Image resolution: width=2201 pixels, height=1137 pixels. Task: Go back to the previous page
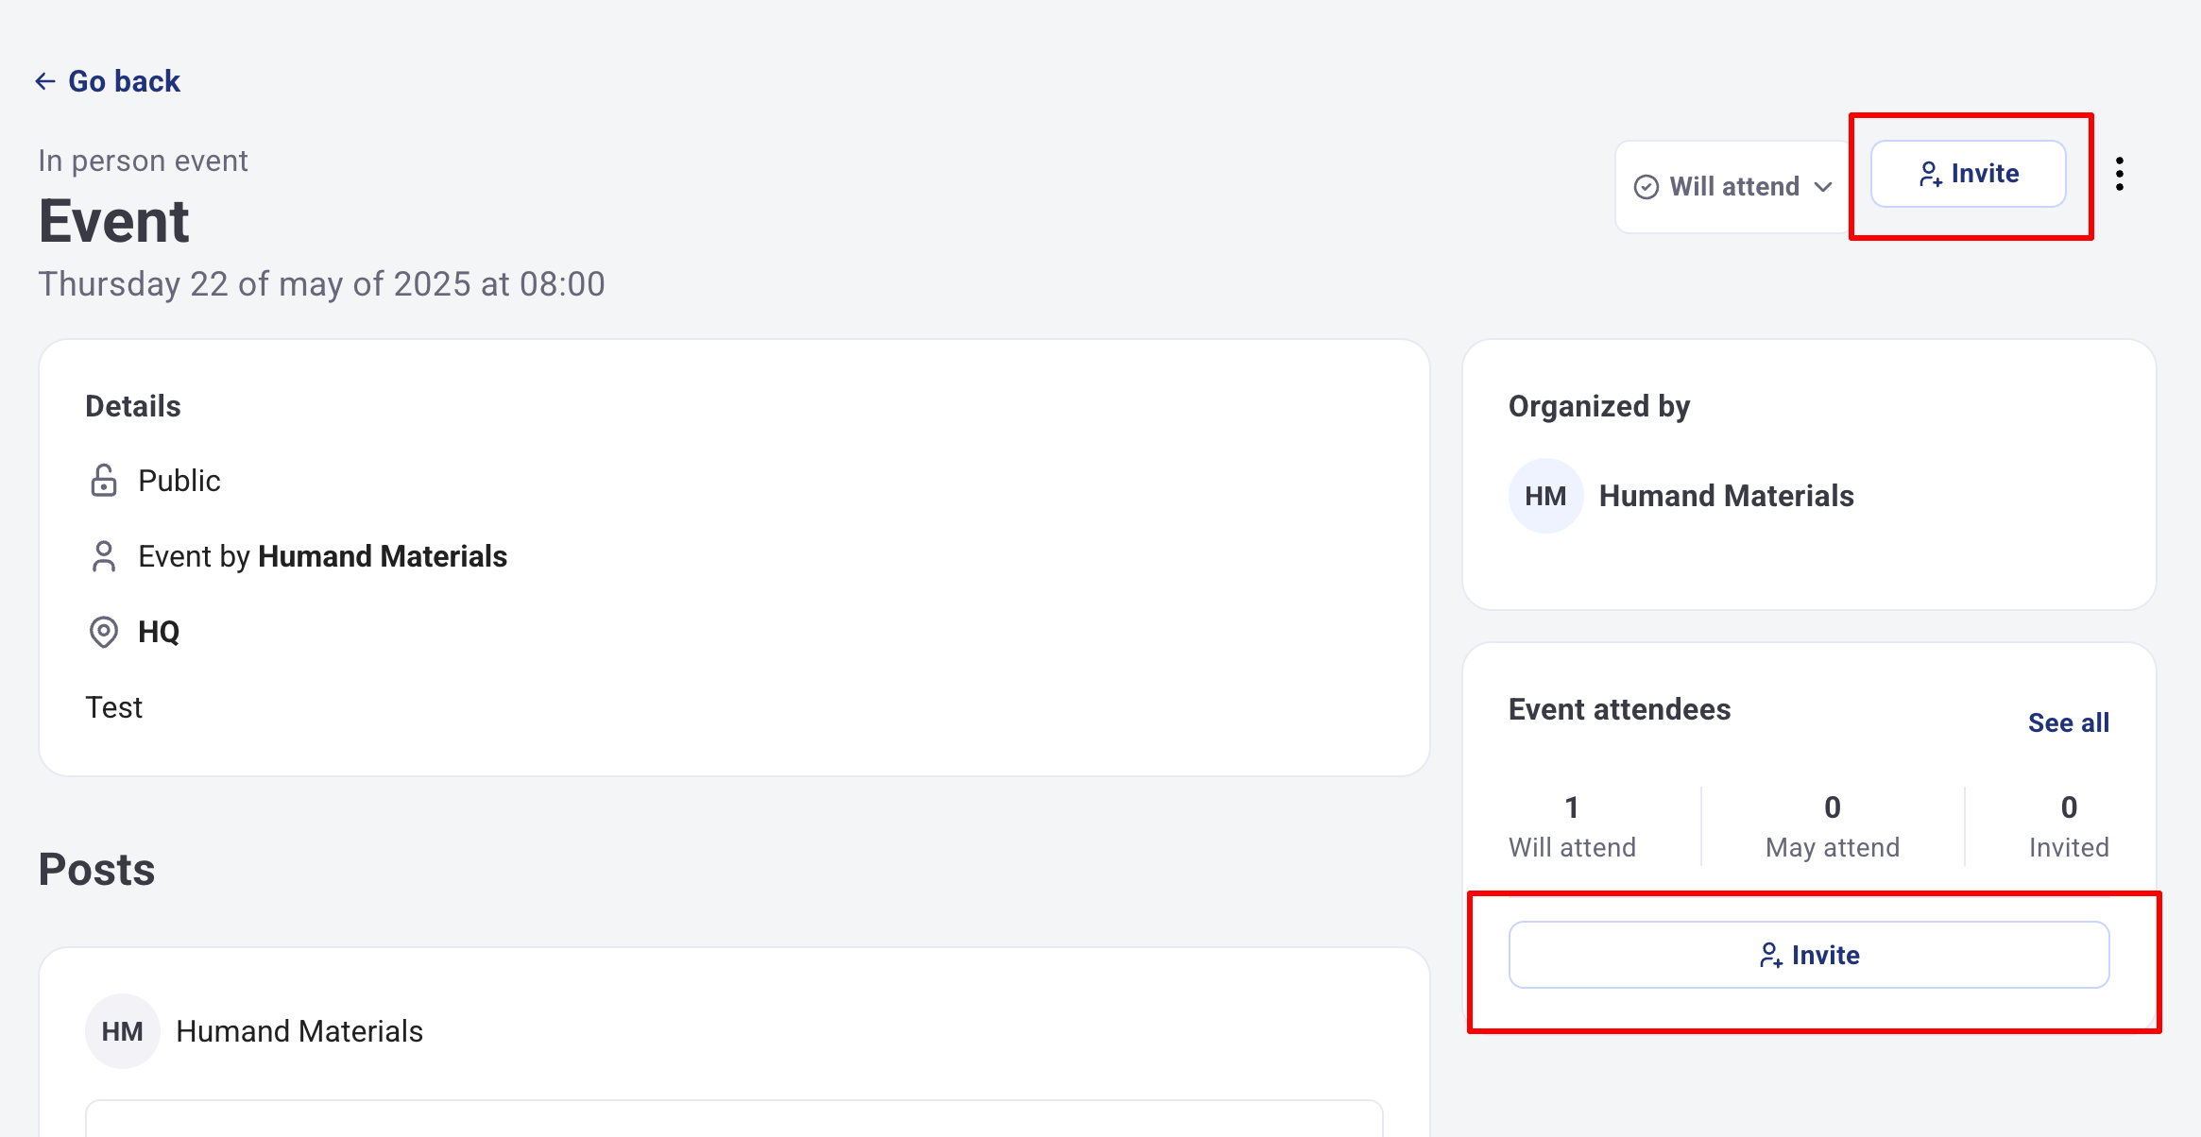pos(124,81)
